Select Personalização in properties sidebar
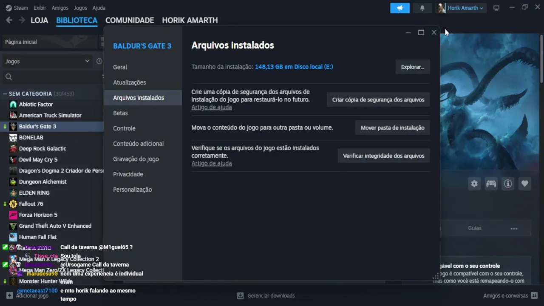 coord(143,190)
